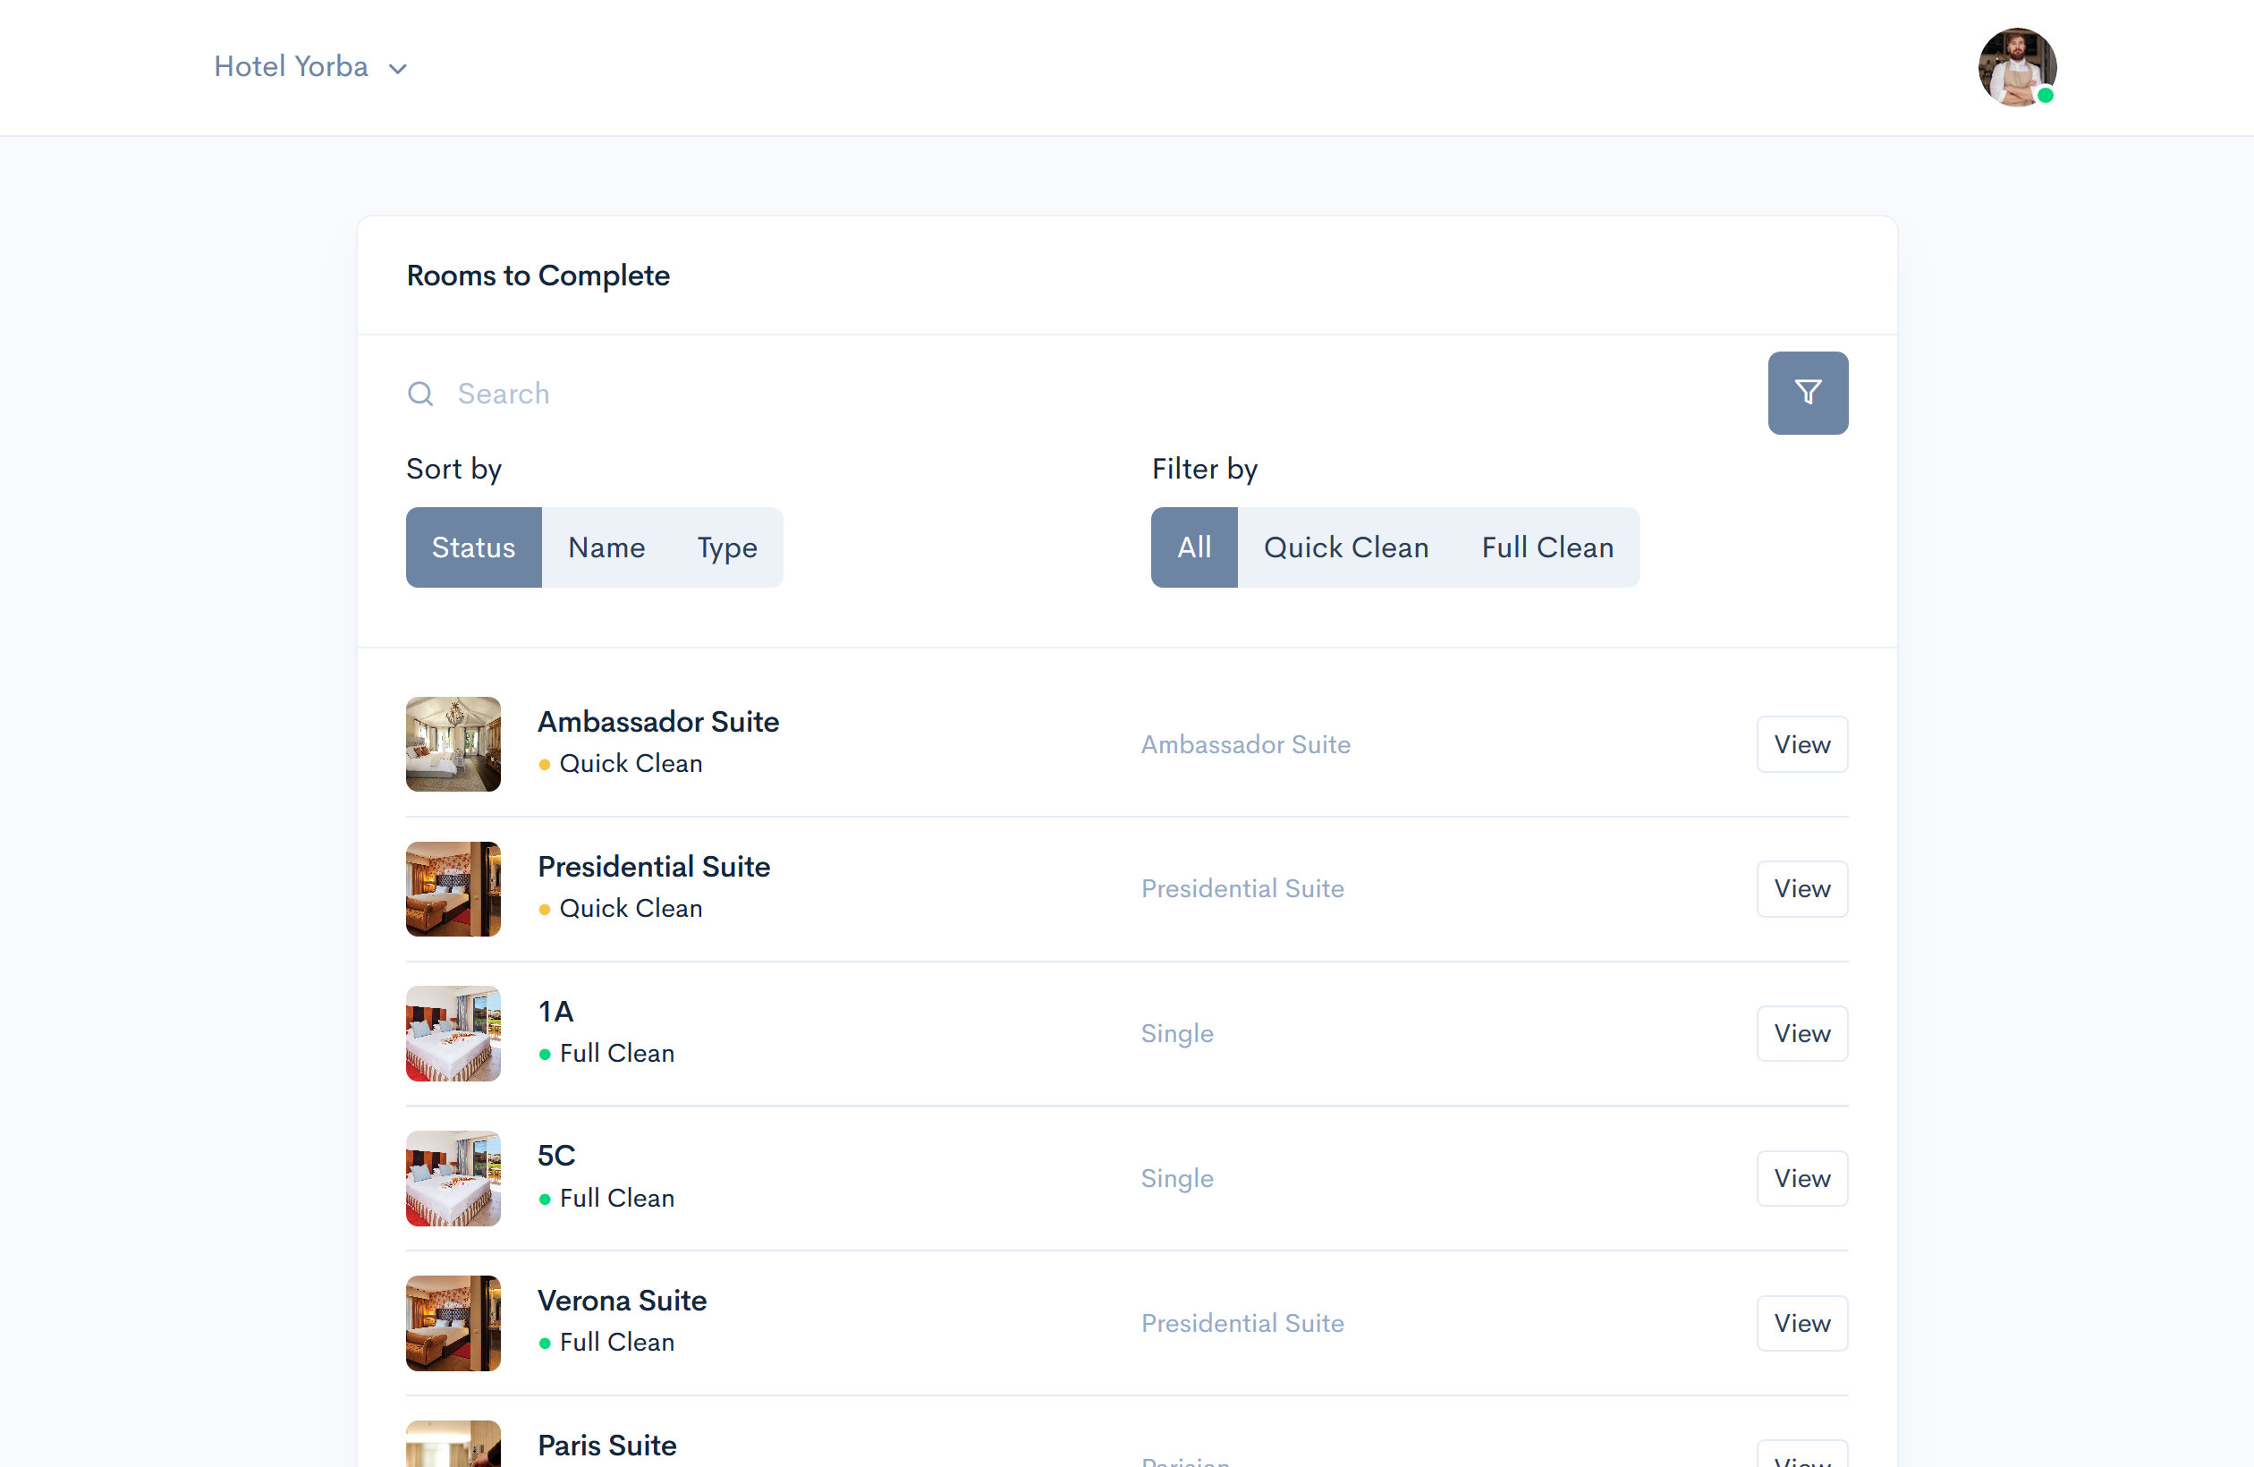Click the user profile avatar icon
This screenshot has height=1467, width=2254.
pos(2012,65)
